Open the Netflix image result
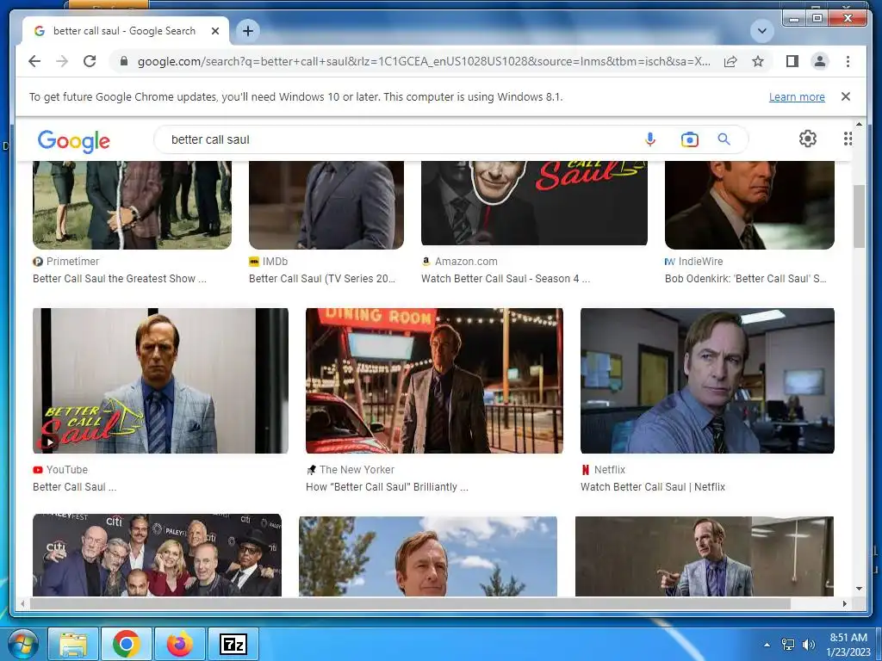The height and width of the screenshot is (661, 882). [707, 380]
